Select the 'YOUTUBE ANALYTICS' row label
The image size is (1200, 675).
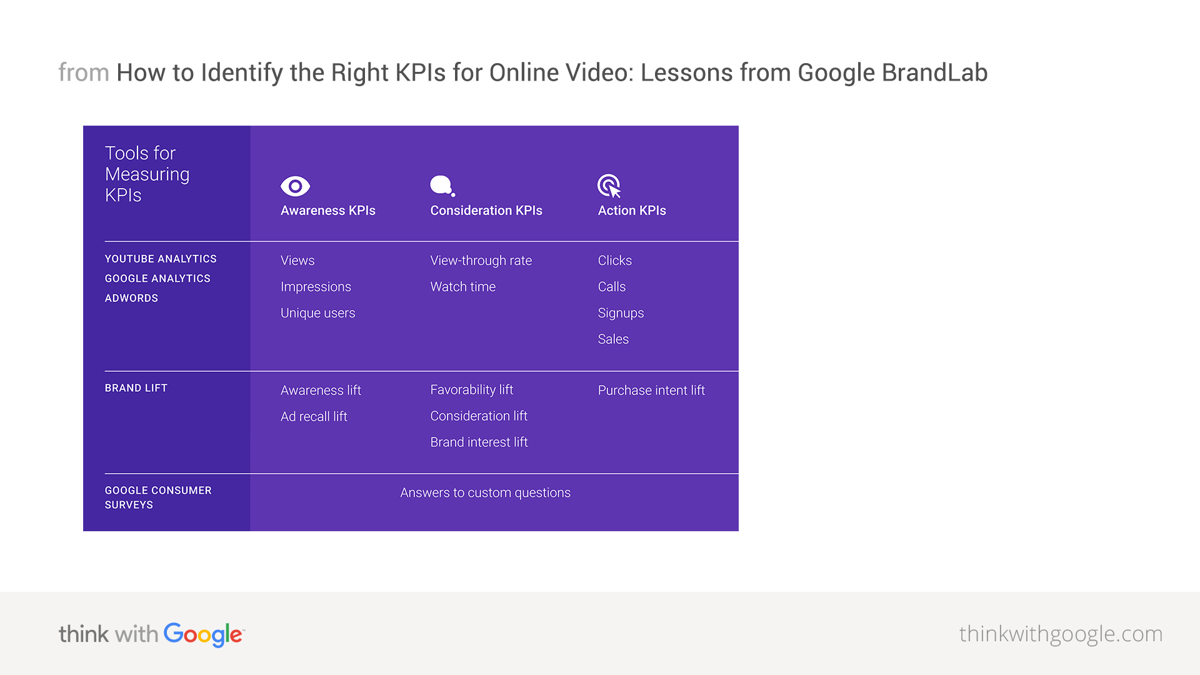tap(161, 259)
